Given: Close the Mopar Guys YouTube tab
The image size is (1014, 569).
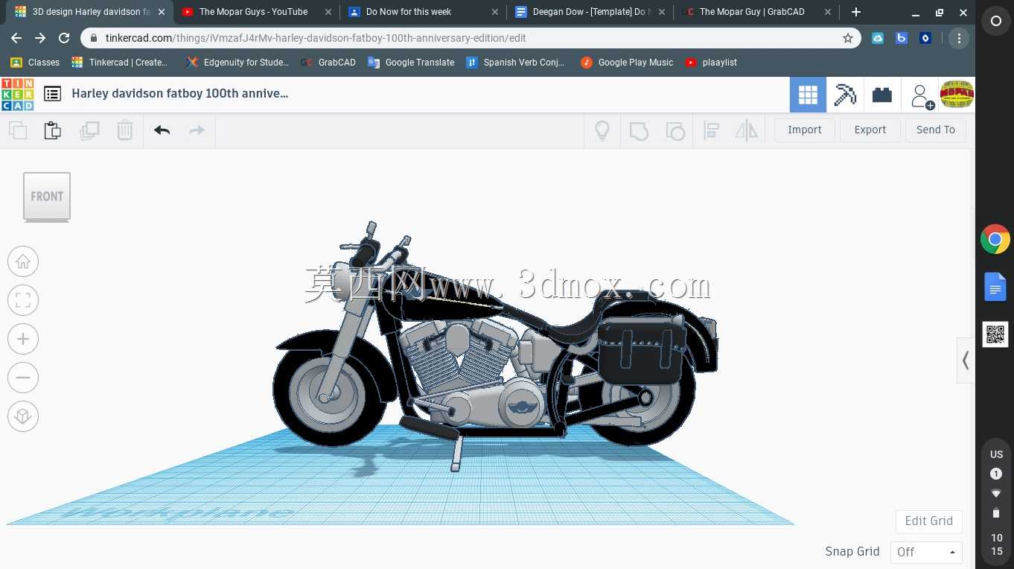Looking at the screenshot, I should coord(328,12).
